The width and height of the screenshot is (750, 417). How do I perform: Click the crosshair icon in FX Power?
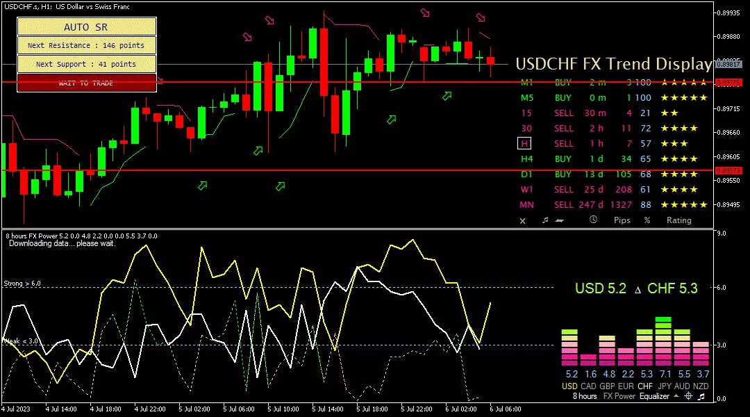[x=689, y=396]
